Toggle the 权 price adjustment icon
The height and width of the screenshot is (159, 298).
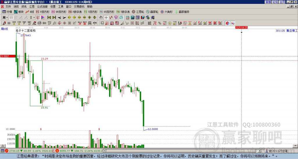(x=38, y=18)
